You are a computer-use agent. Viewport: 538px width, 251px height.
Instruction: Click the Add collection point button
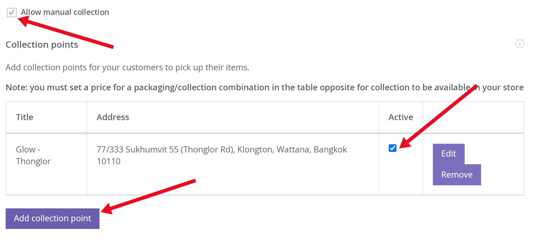53,218
